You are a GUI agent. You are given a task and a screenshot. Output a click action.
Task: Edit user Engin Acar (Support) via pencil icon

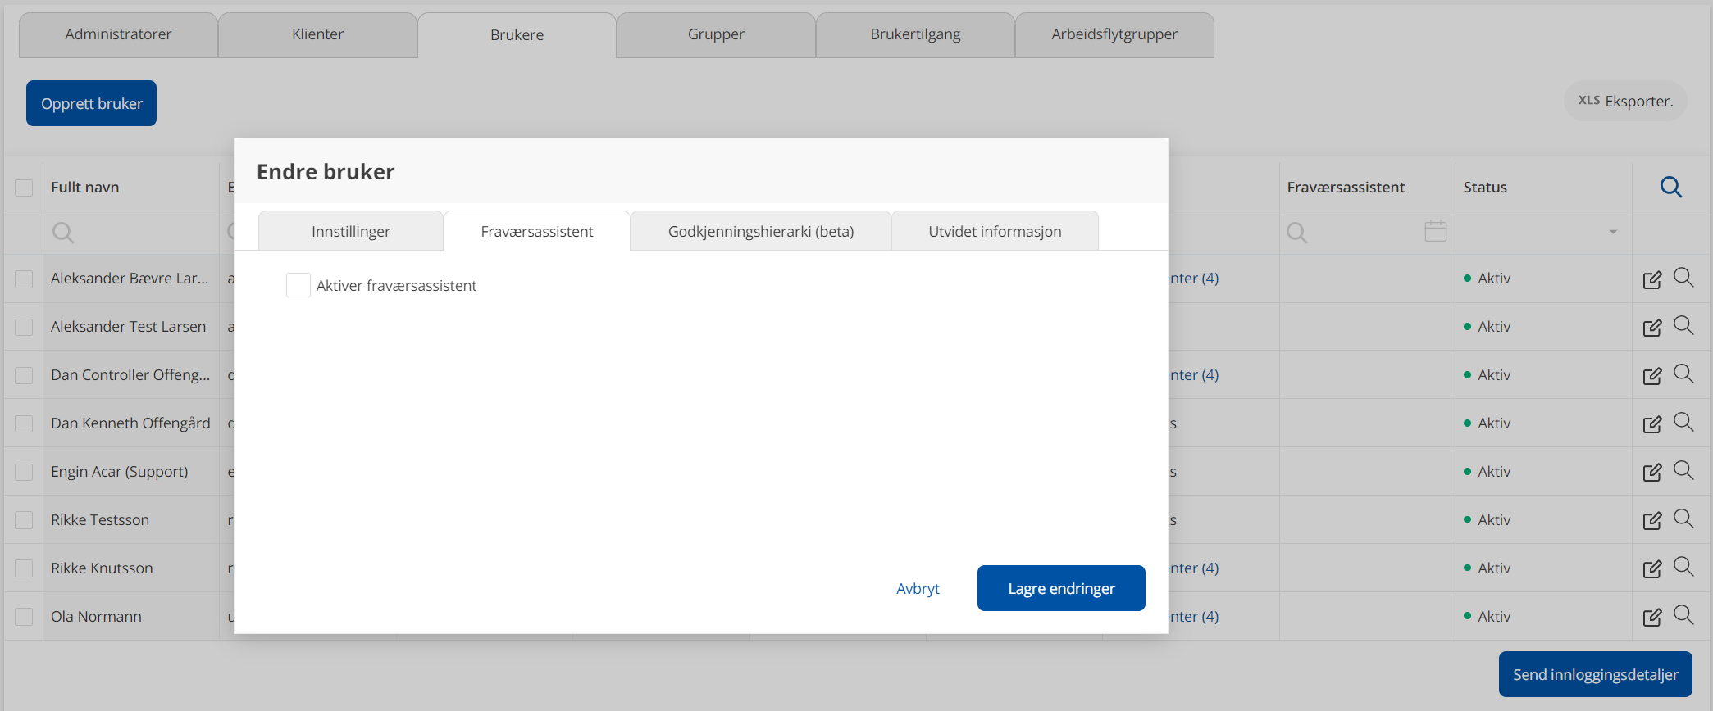pyautogui.click(x=1651, y=473)
